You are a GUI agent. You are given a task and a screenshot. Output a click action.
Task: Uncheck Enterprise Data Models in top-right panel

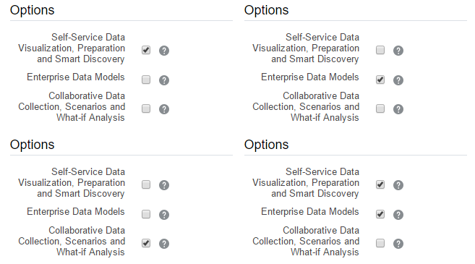tap(380, 80)
